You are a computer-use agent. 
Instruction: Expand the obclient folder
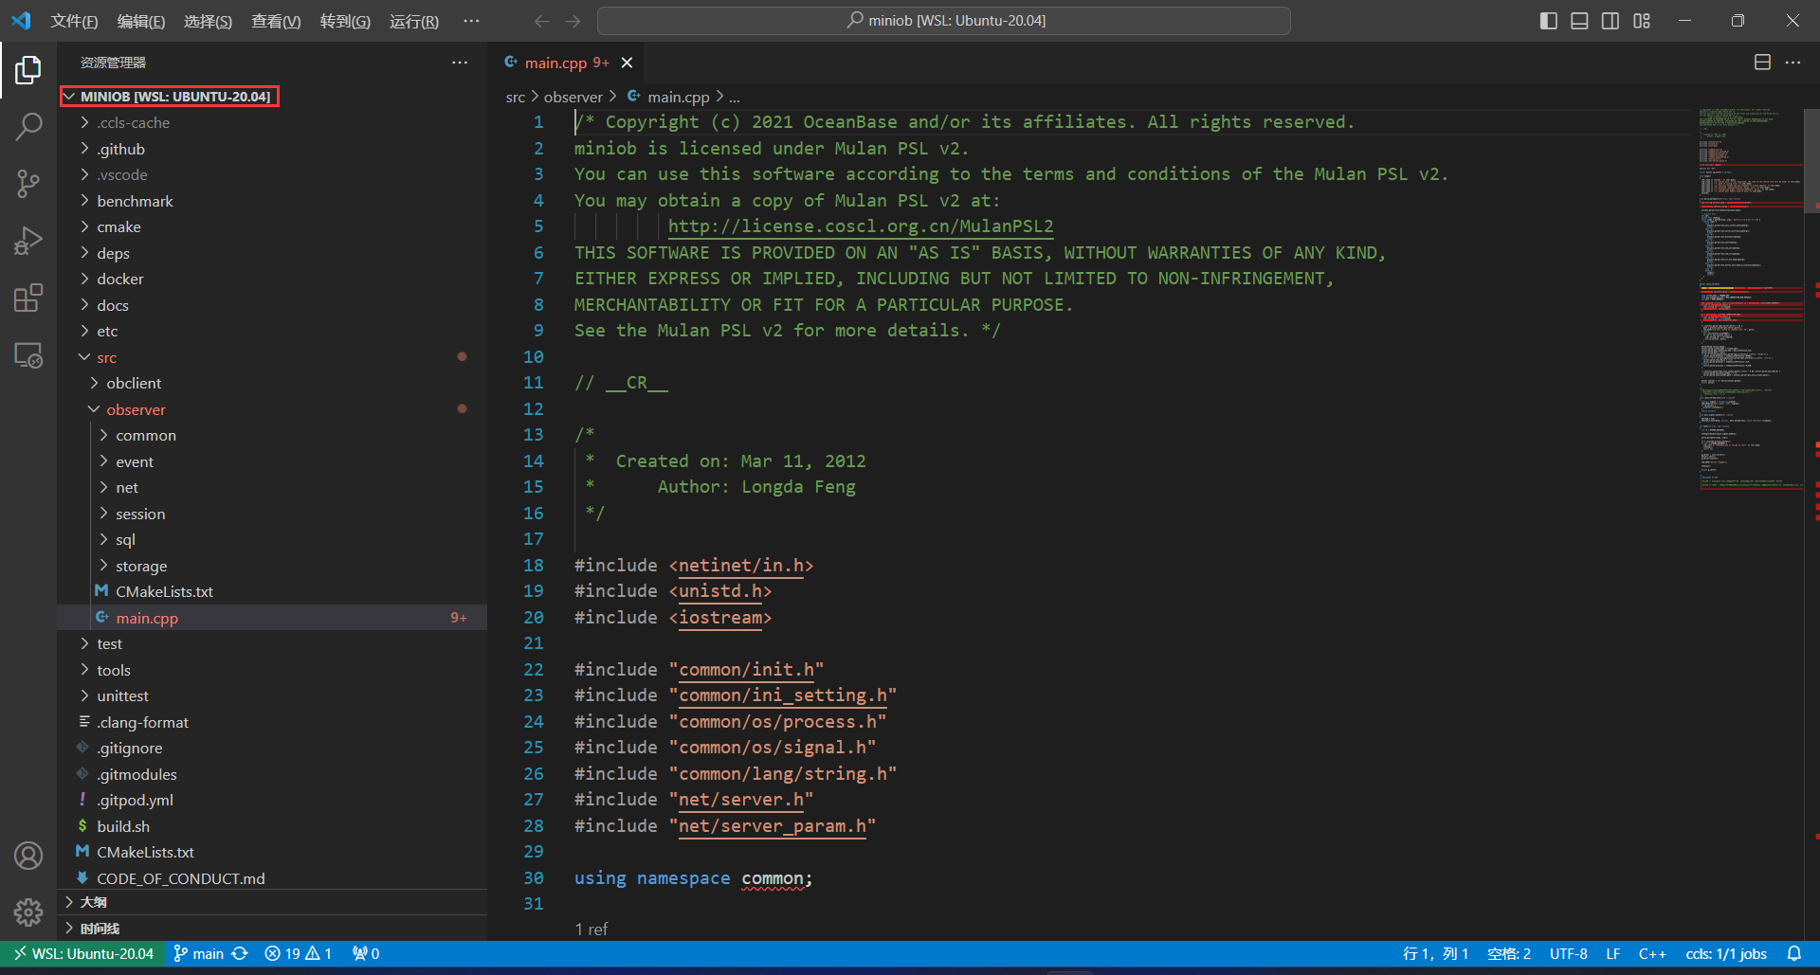click(134, 383)
